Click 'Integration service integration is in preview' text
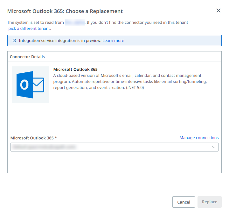Screen dimensions: 229x215 (60, 41)
